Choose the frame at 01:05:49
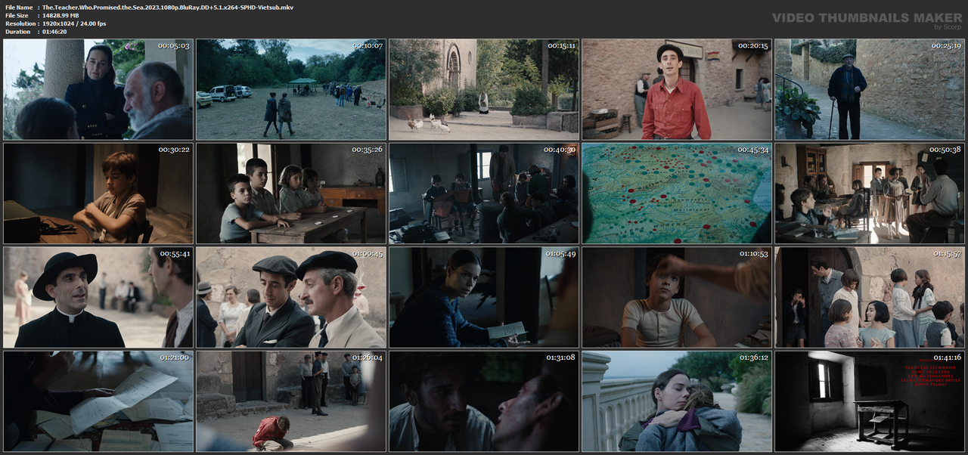968x455 pixels. (484, 298)
